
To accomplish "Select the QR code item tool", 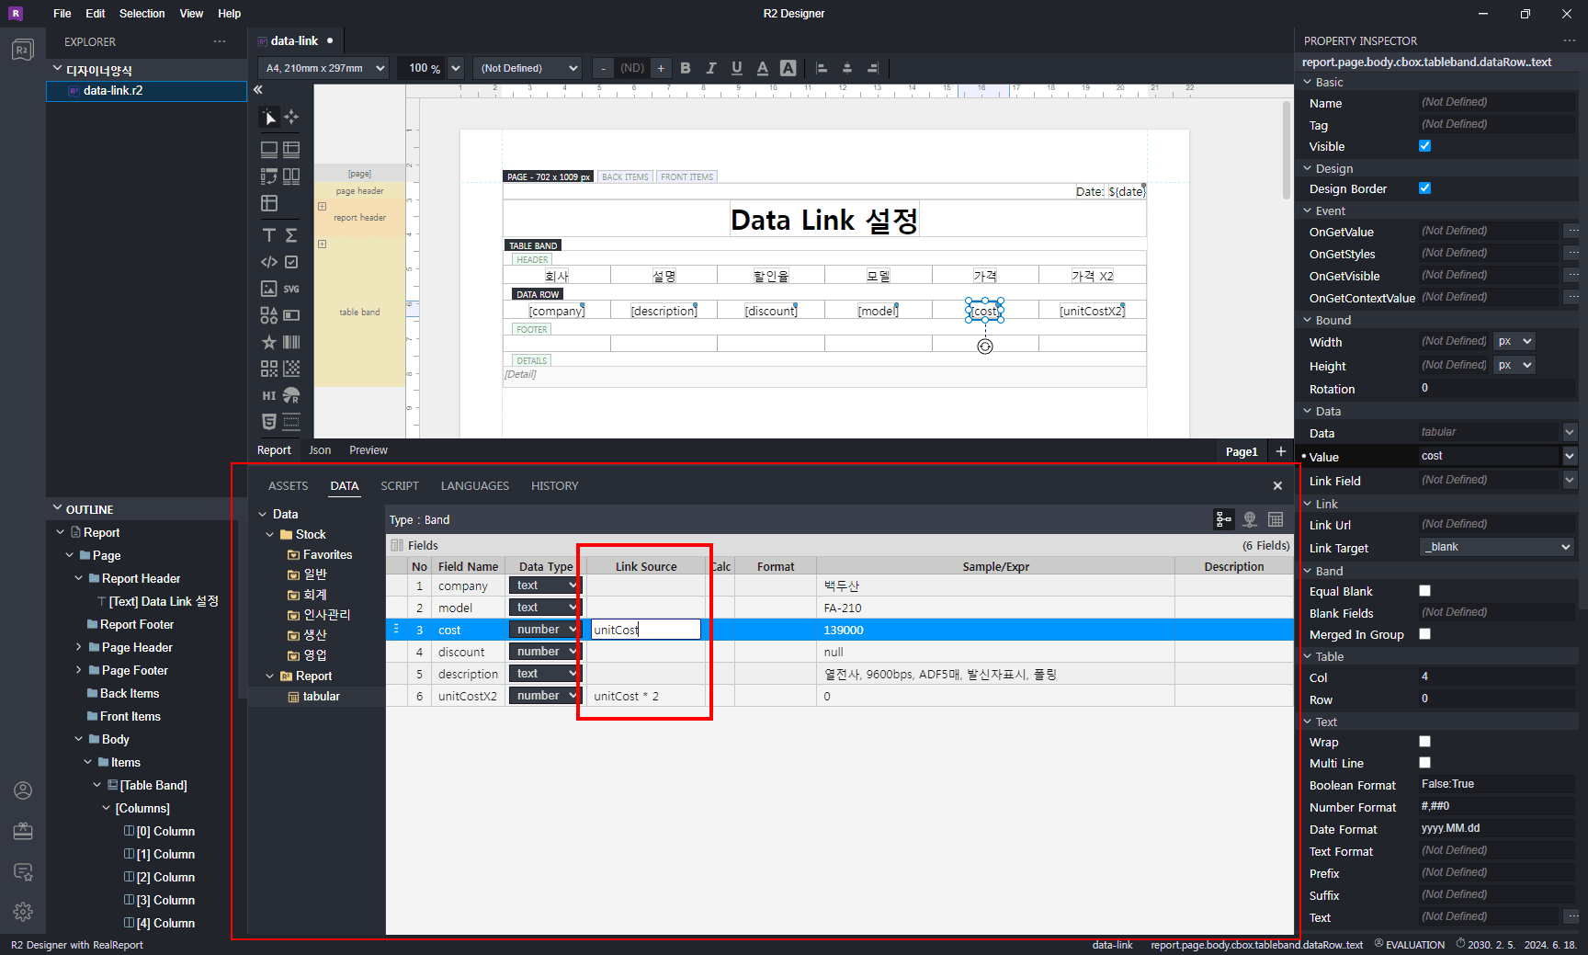I will (268, 369).
